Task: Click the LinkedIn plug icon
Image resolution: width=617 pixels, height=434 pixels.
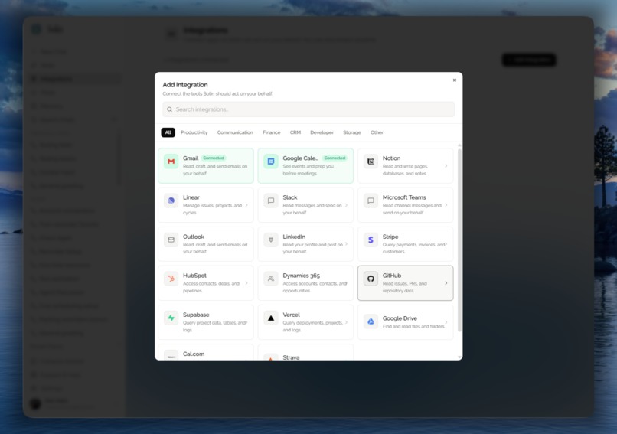Action: point(271,240)
